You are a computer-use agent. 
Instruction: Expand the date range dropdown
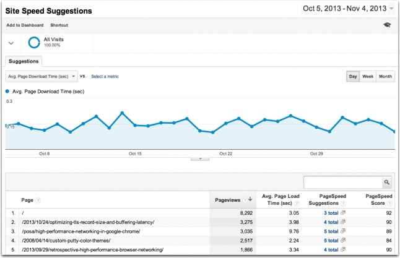click(391, 9)
